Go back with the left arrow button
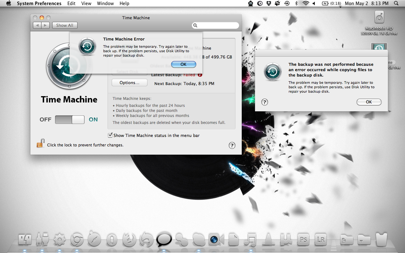 tap(37, 25)
